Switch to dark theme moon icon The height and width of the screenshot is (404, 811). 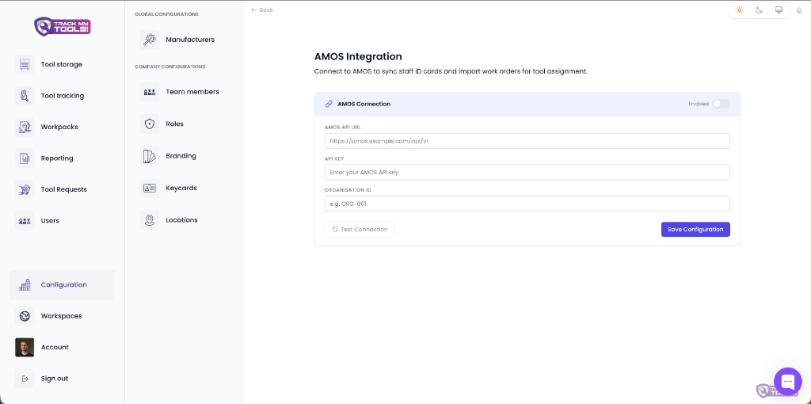(x=759, y=10)
